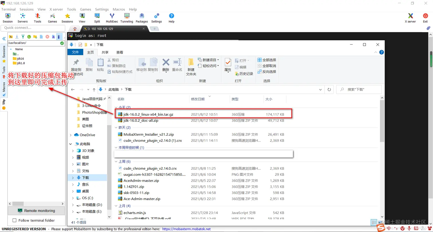Switch to the 查看 ribbon tab

[120, 52]
